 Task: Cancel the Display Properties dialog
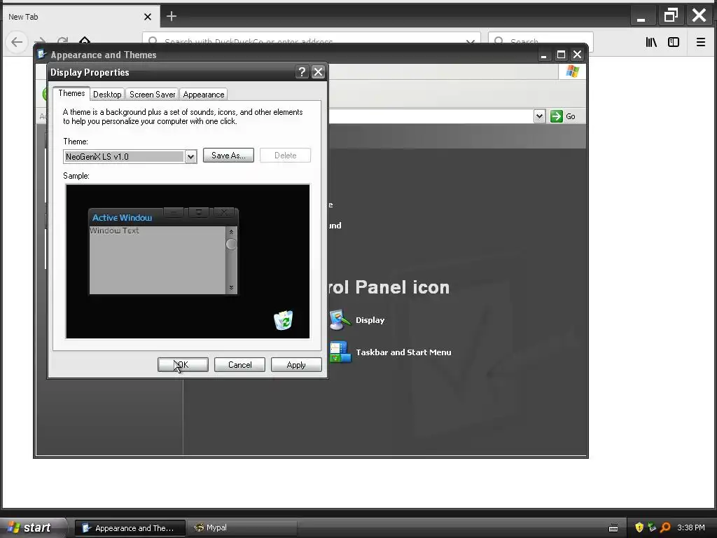[239, 364]
